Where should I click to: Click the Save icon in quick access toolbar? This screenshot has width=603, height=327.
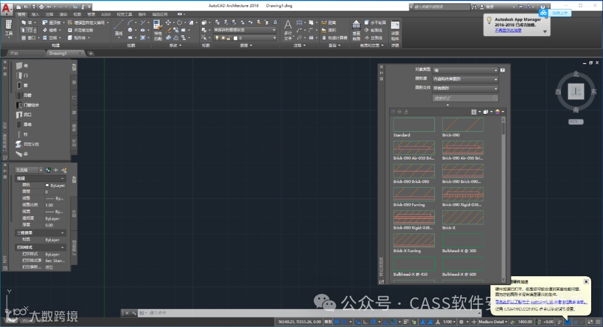(x=34, y=7)
